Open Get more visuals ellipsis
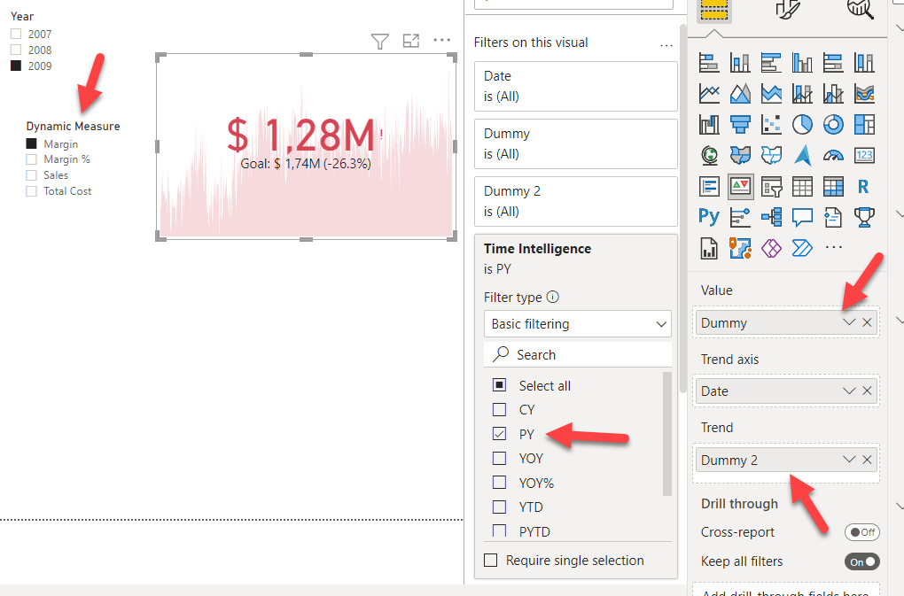 [834, 248]
